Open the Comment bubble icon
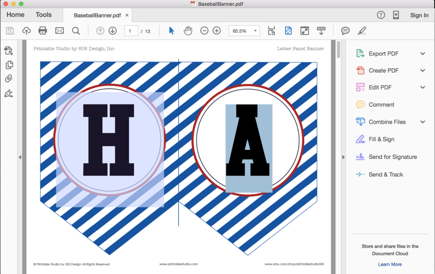The height and width of the screenshot is (274, 435). [345, 31]
